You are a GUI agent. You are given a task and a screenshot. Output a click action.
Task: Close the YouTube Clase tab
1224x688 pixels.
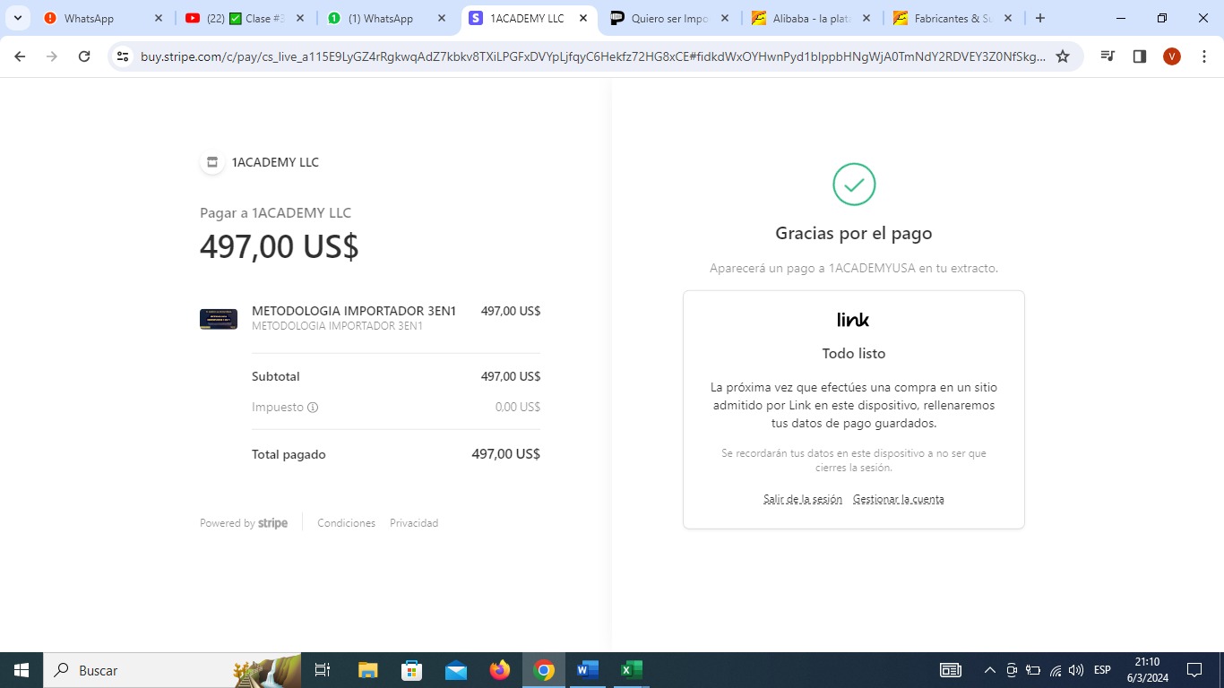click(x=299, y=18)
